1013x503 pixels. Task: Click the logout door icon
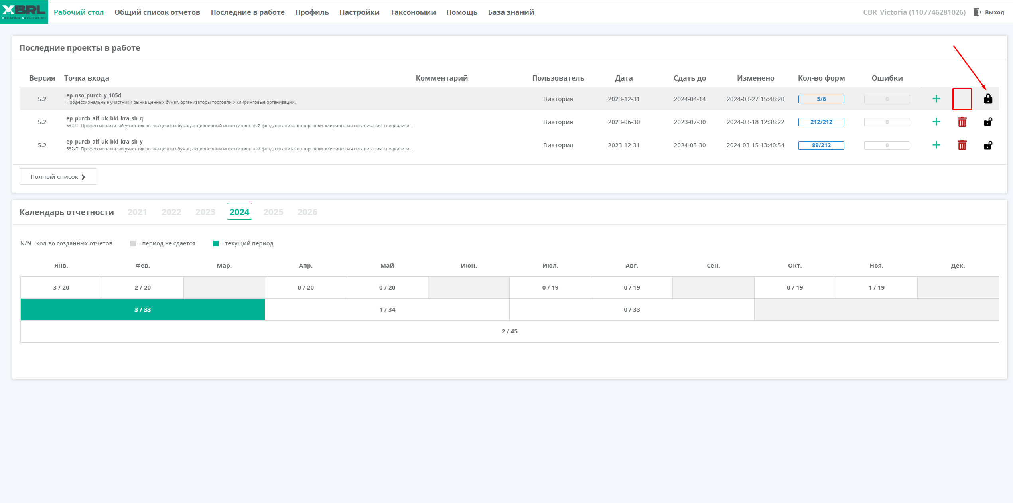click(977, 12)
